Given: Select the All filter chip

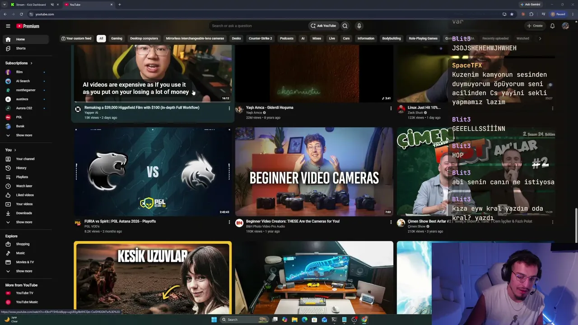Looking at the screenshot, I should 101,38.
